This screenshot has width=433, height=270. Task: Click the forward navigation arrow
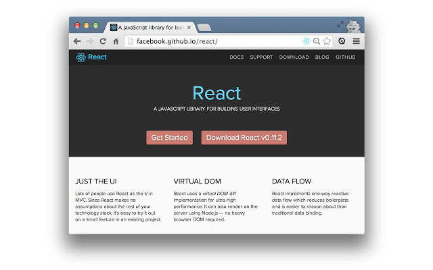tap(90, 41)
